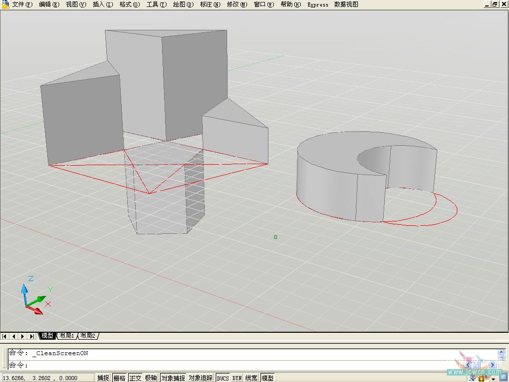Jump to the last layout tab arrow
Viewport: 509px width, 382px height.
pos(31,336)
